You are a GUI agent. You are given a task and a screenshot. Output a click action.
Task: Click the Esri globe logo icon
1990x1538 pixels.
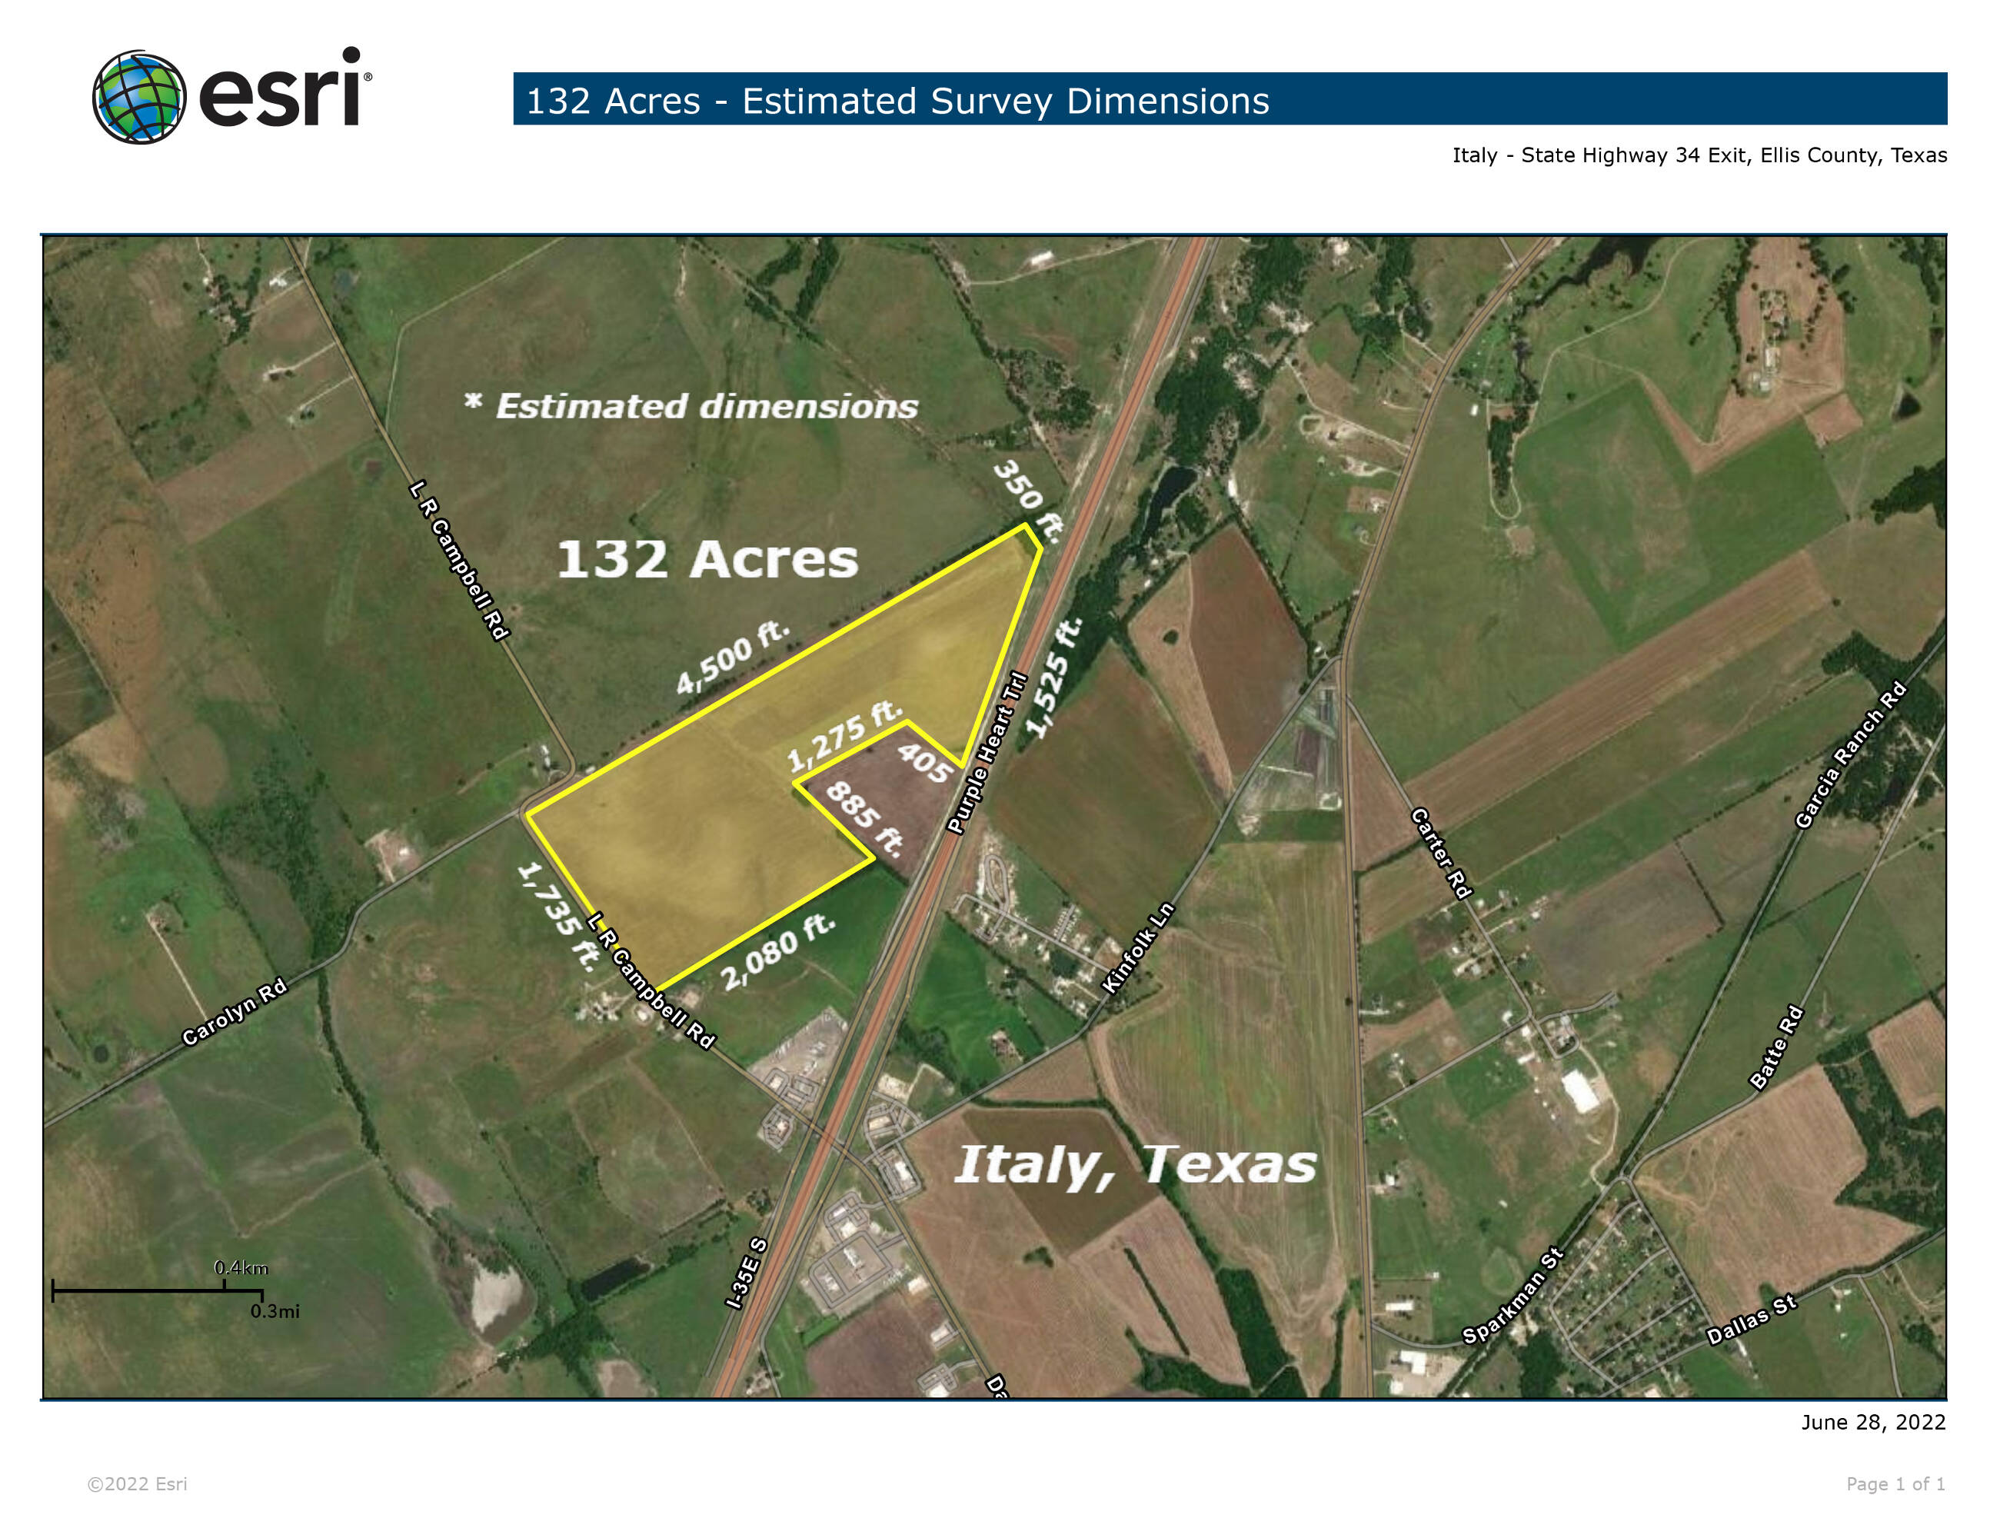(138, 98)
